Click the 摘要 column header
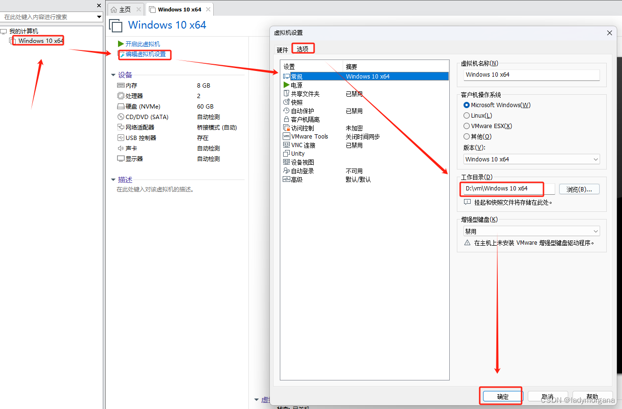Viewport: 622px width, 409px height. click(352, 67)
